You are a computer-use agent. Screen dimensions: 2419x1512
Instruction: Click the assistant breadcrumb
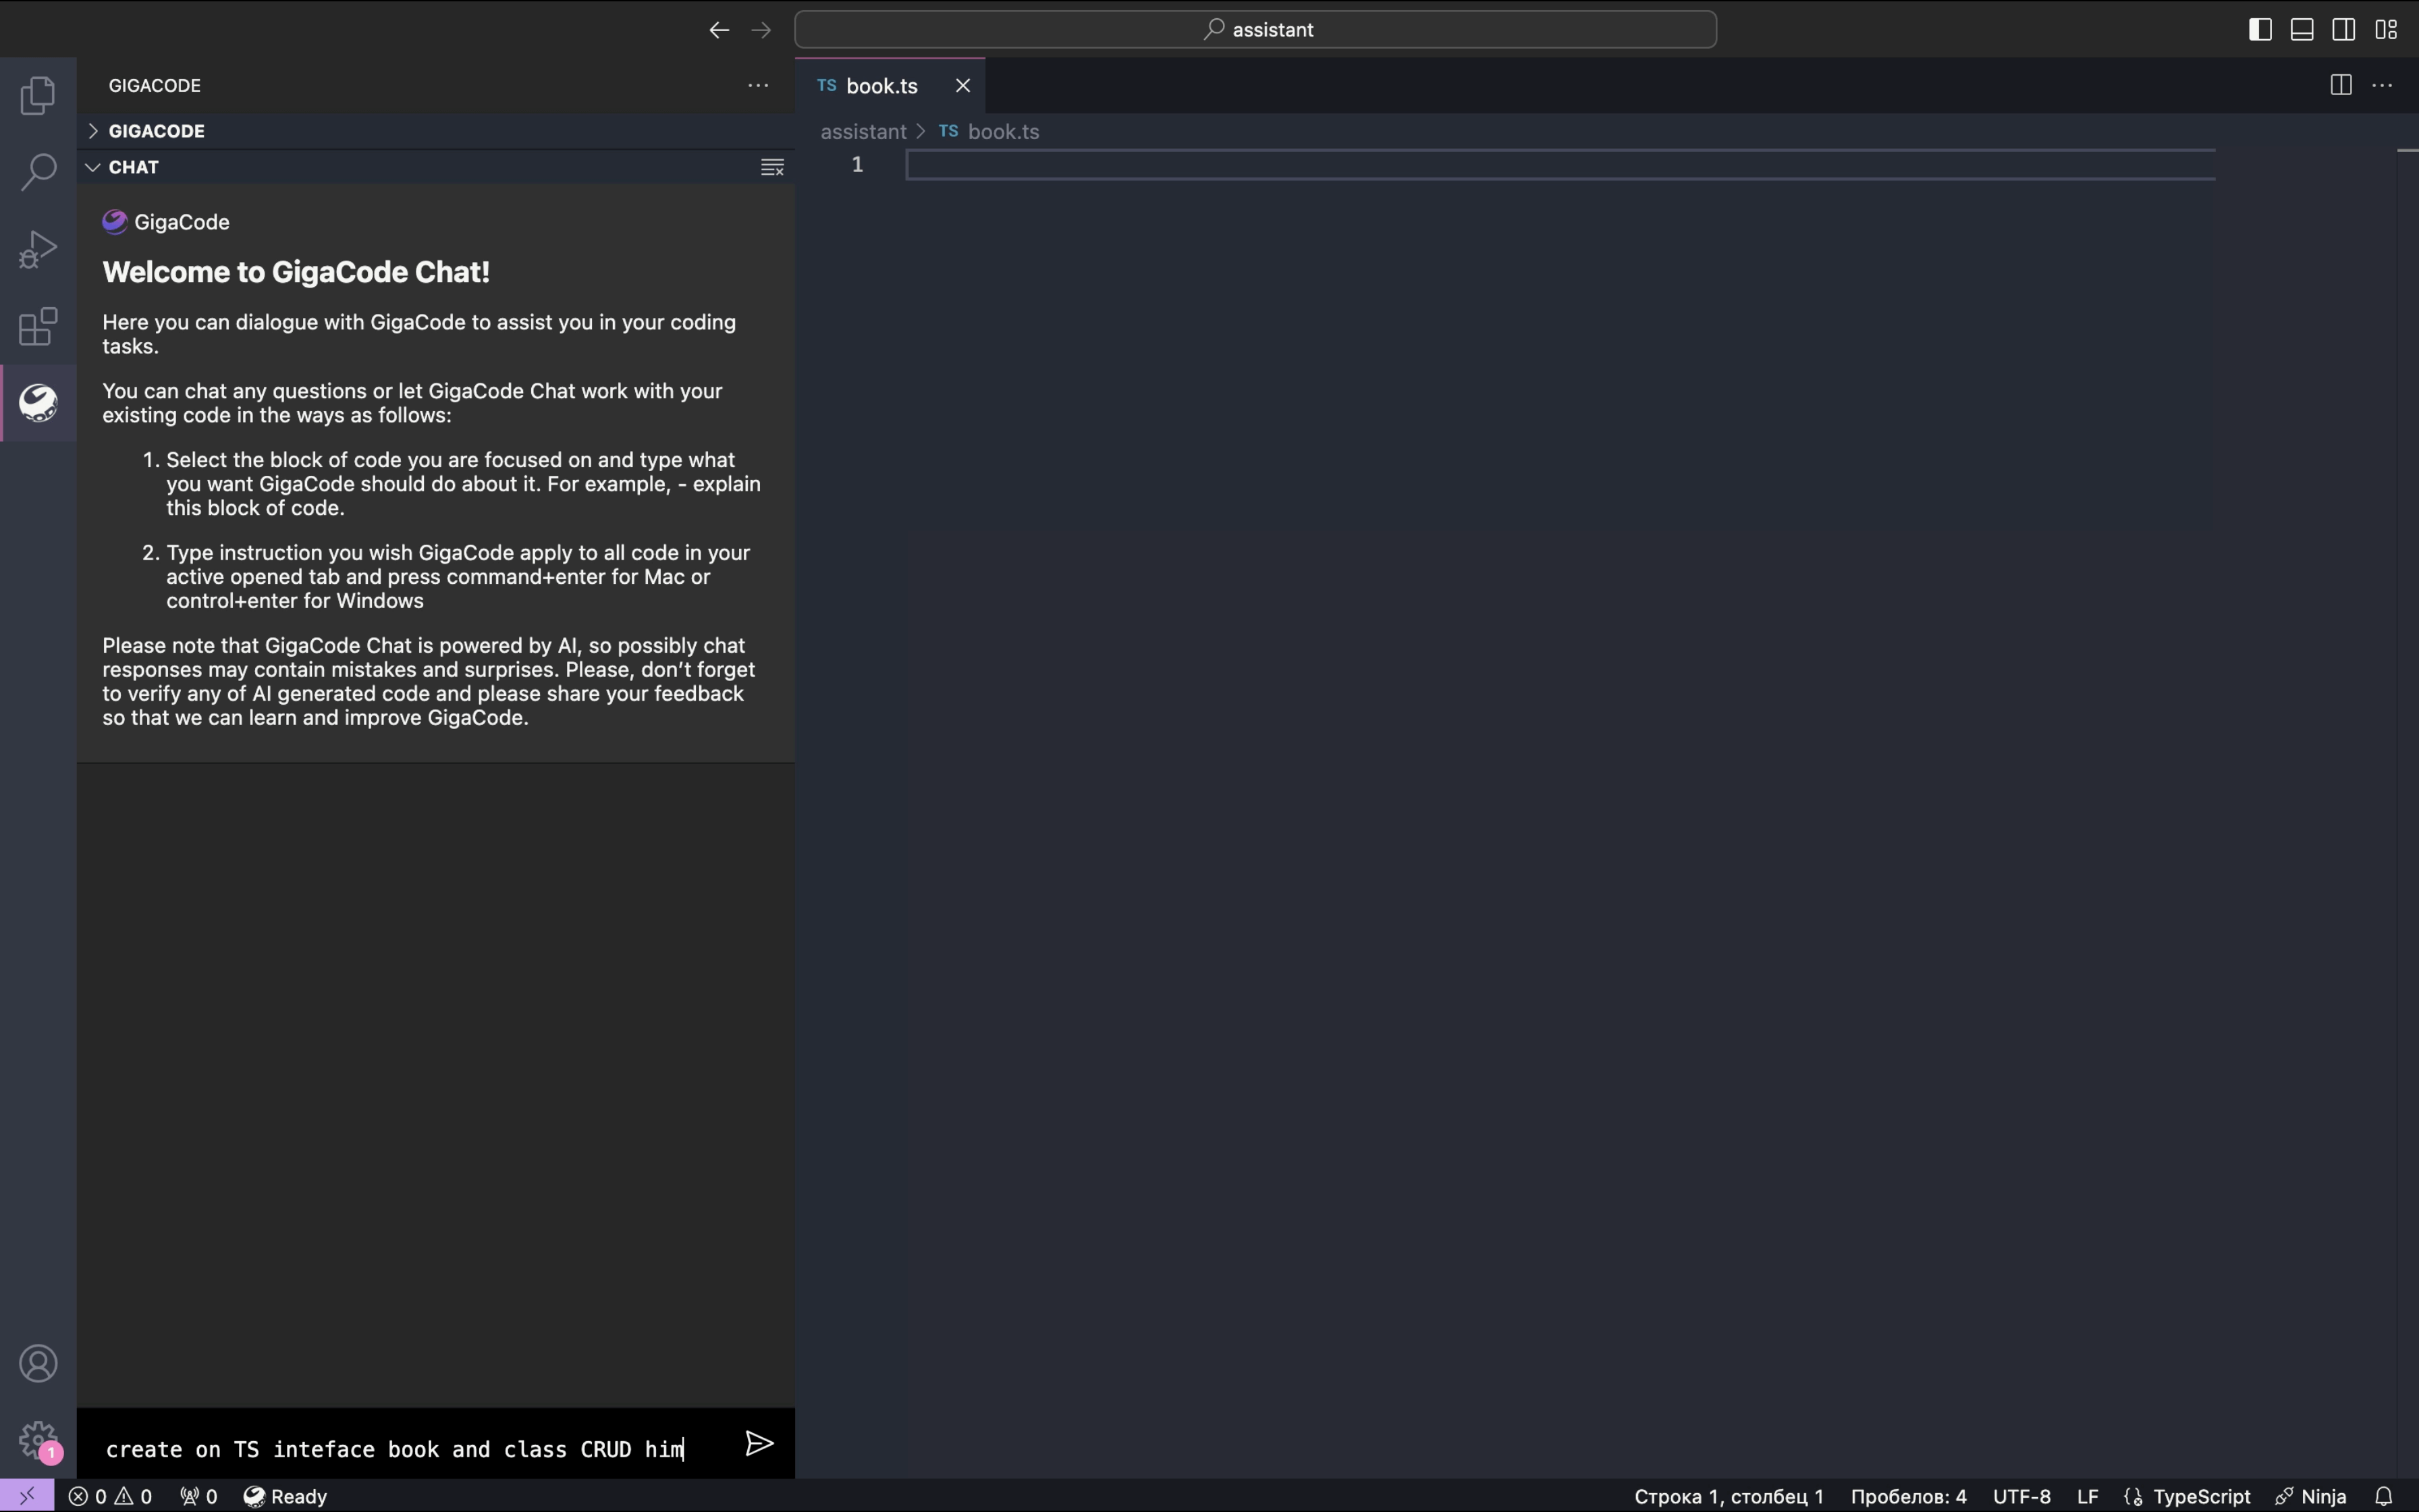863,132
